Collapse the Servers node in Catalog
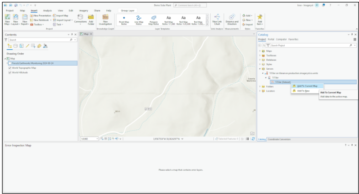 260,69
